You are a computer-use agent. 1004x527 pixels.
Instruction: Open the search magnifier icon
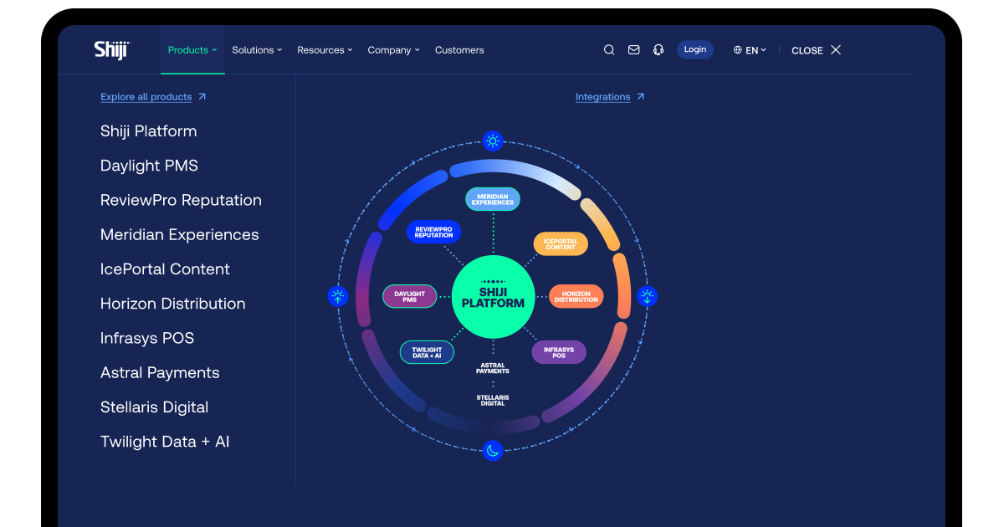609,50
